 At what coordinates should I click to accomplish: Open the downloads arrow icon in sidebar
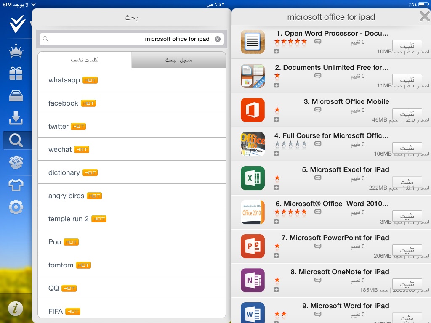(x=16, y=118)
